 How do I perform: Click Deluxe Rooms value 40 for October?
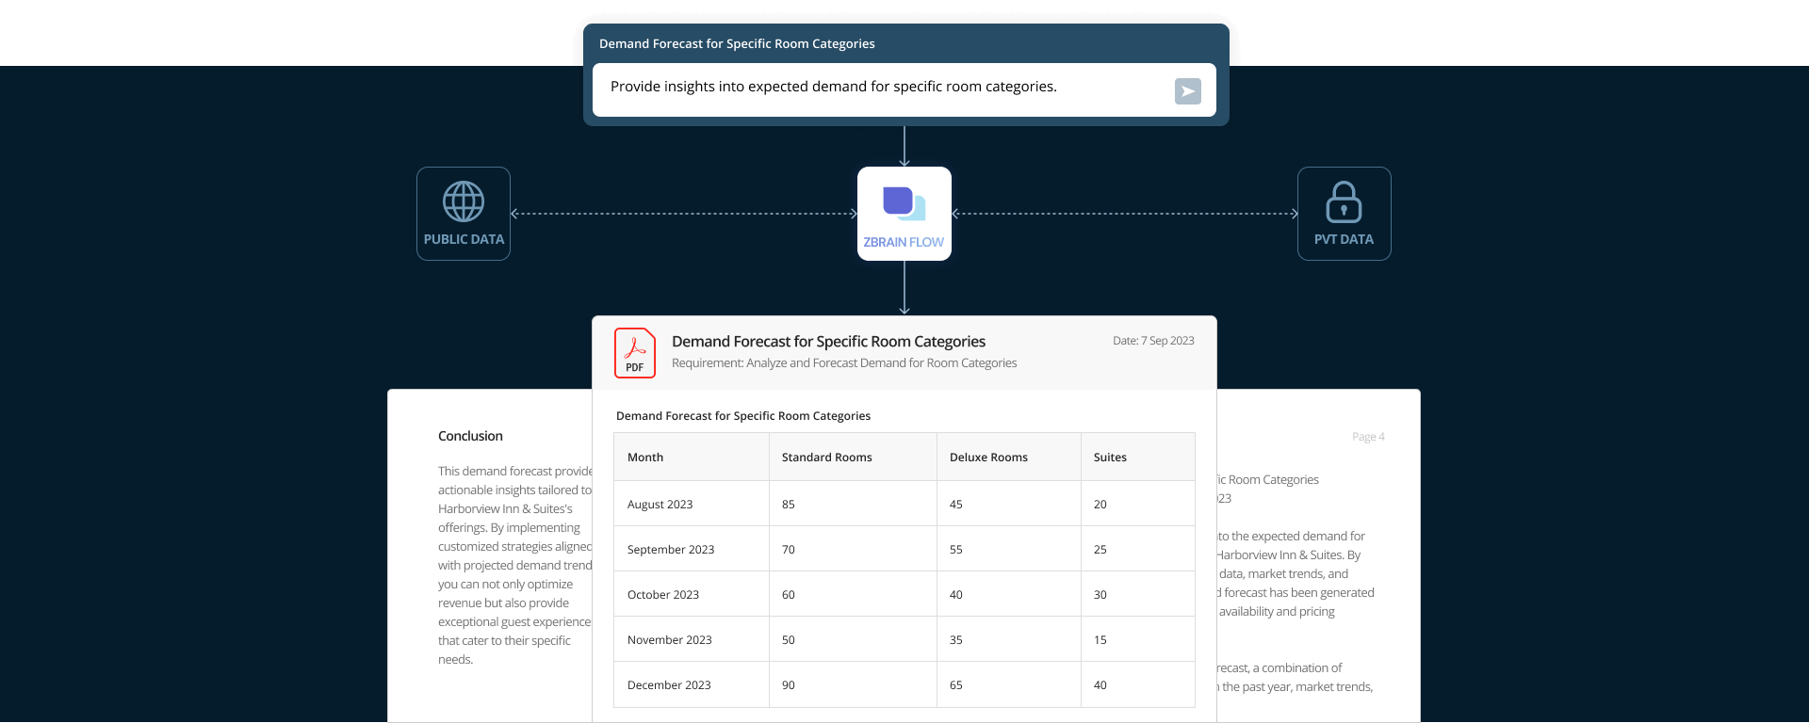pos(956,595)
